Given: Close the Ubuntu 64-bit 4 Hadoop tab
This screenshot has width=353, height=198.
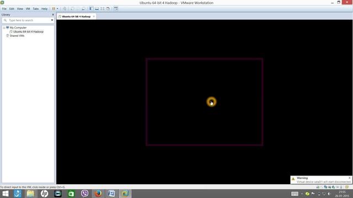Looking at the screenshot, I should [94, 16].
